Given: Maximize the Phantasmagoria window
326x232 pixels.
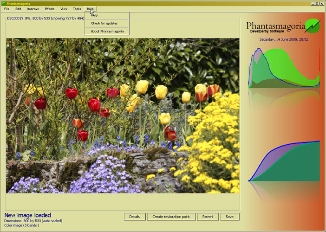Looking at the screenshot, I should pyautogui.click(x=314, y=3).
